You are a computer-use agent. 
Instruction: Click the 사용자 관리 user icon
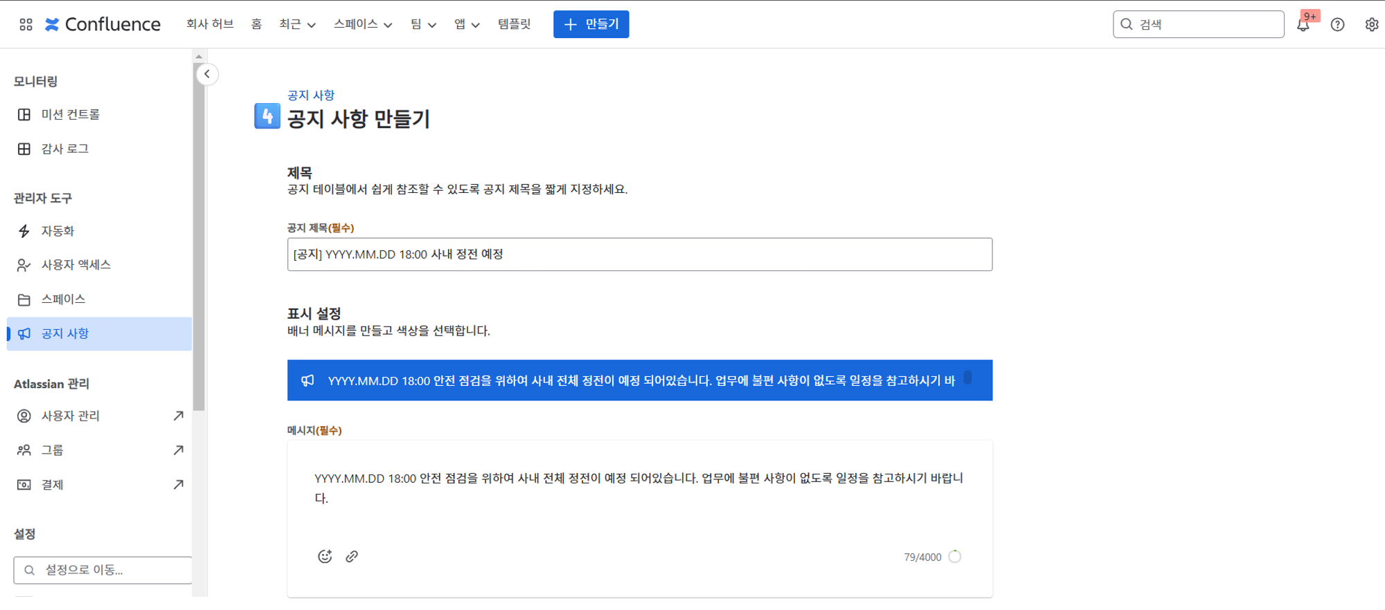tap(24, 416)
